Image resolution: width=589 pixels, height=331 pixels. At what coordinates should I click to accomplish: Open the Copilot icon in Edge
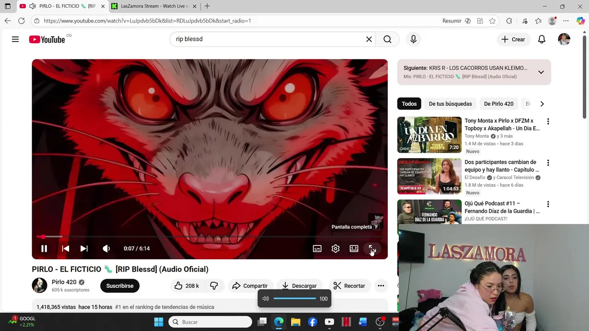[x=580, y=21]
